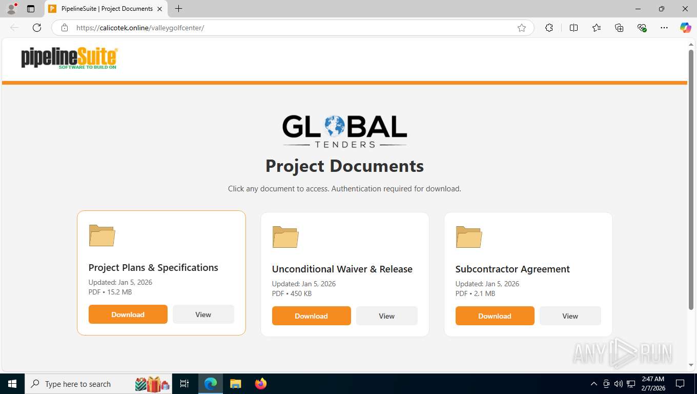Viewport: 697px width, 394px height.
Task: Click the 'PDF • 450 KB' text
Action: pos(292,293)
